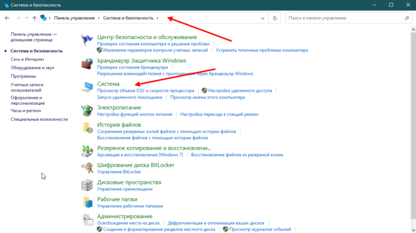Open the Система heading link

click(108, 84)
